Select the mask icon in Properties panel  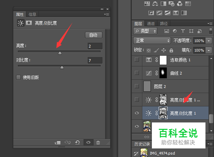[x=29, y=23]
